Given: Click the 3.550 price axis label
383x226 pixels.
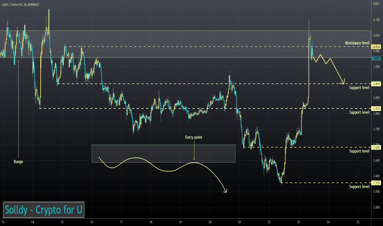Looking at the screenshot, I should [376, 191].
